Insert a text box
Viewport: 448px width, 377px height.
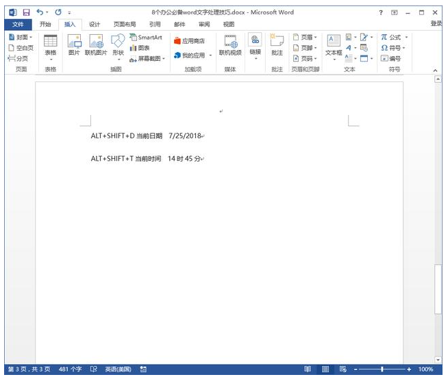tap(334, 48)
